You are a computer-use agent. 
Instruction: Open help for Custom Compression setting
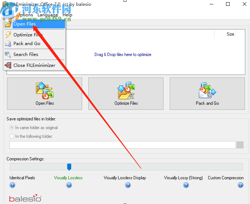click(x=241, y=185)
